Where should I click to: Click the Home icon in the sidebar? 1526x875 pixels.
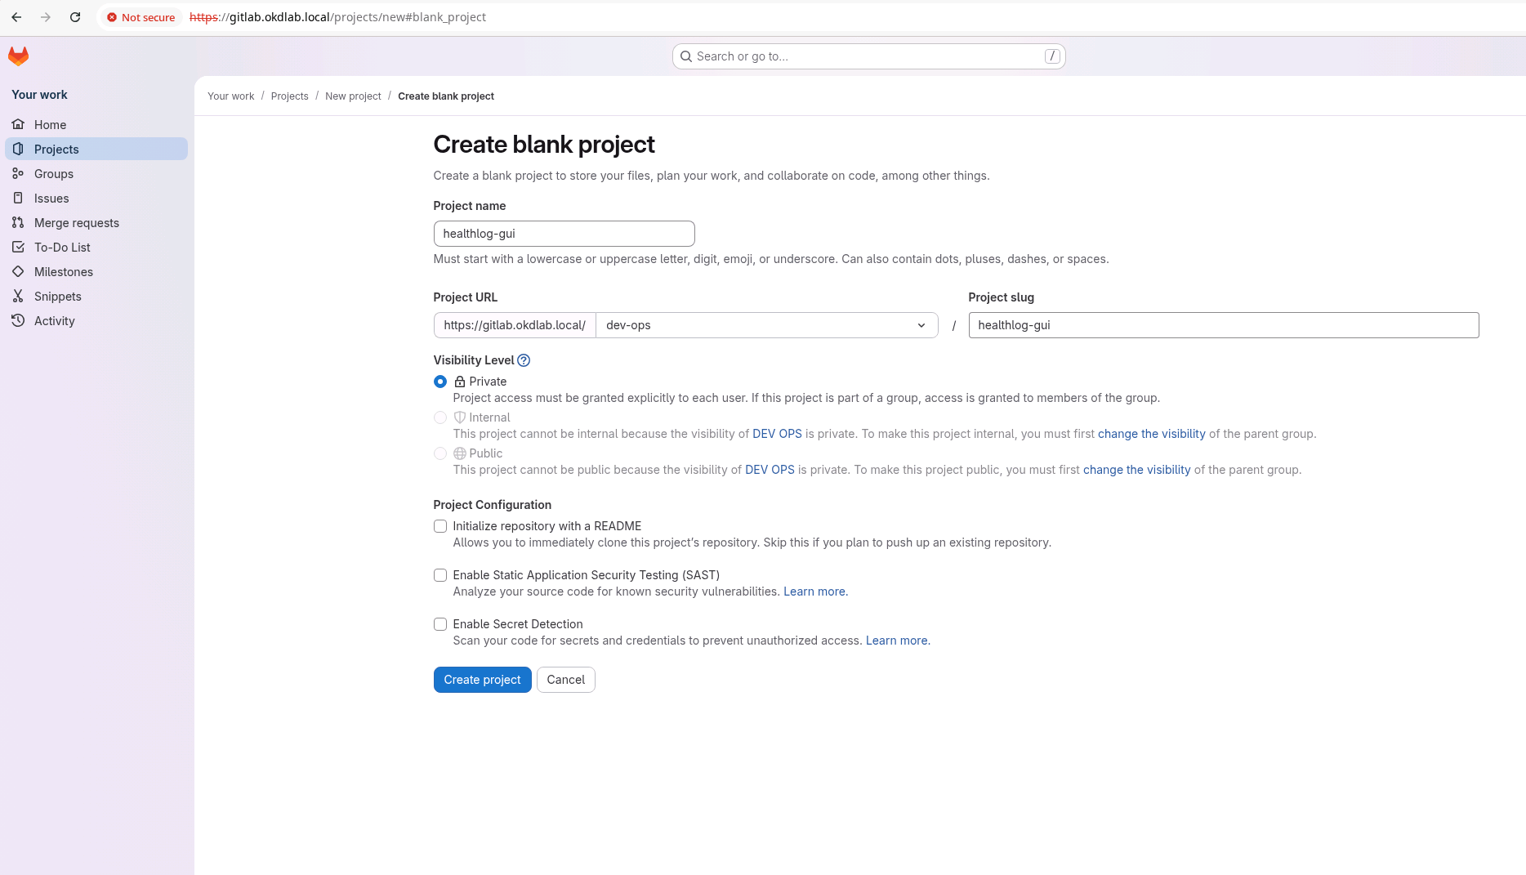pyautogui.click(x=18, y=124)
